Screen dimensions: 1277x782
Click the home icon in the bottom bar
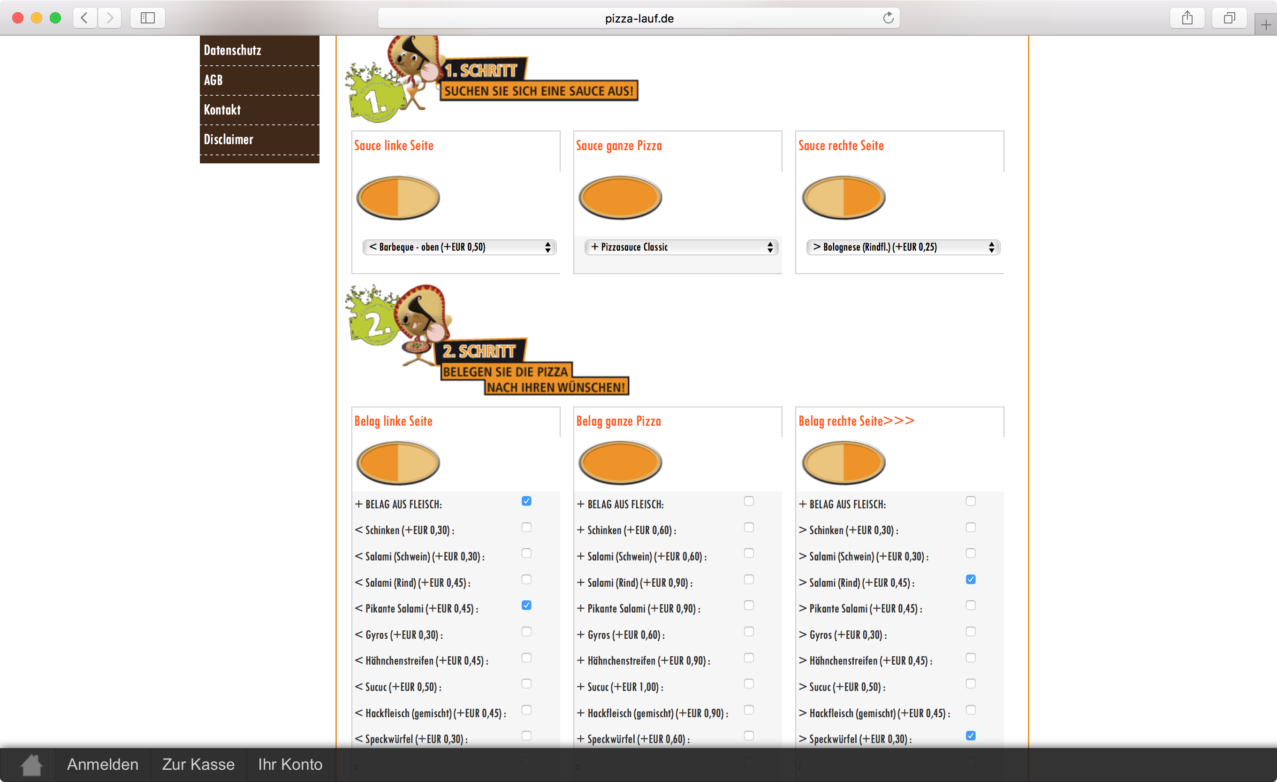click(31, 764)
